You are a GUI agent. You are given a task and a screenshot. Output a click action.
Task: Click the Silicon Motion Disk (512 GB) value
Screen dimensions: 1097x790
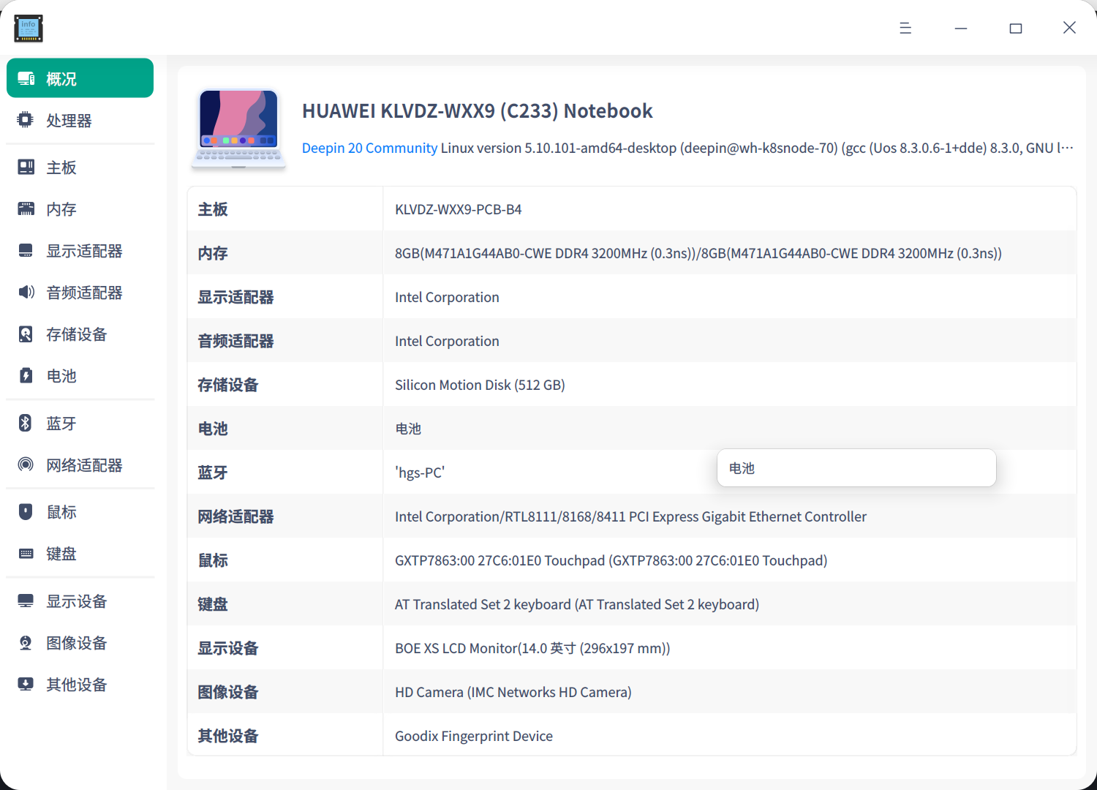(x=480, y=385)
